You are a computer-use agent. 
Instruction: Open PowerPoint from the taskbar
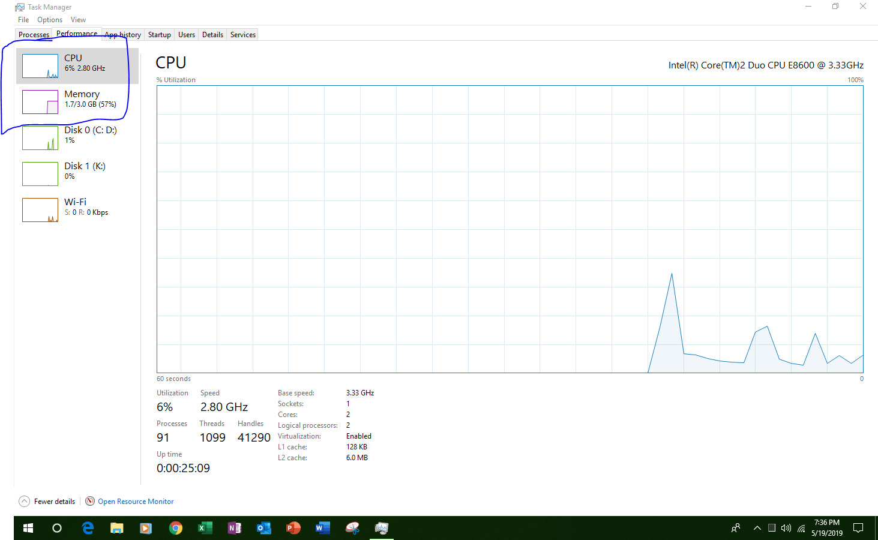293,528
